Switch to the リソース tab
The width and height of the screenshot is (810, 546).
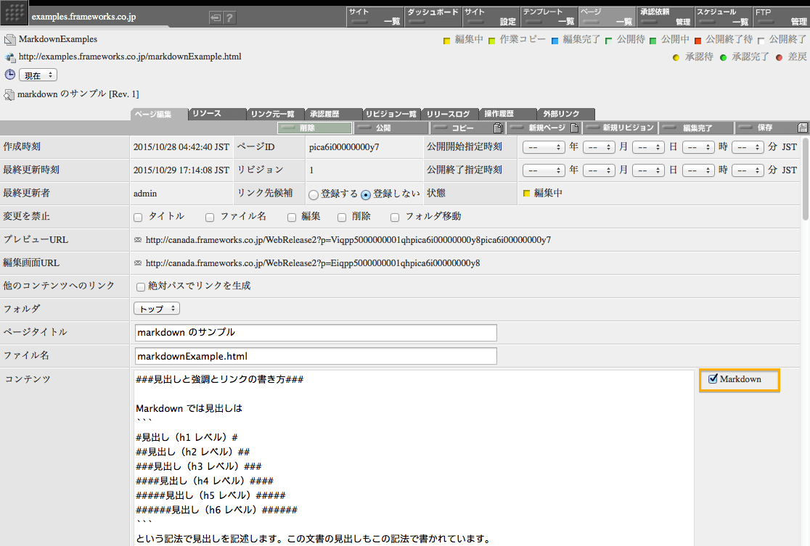(218, 114)
